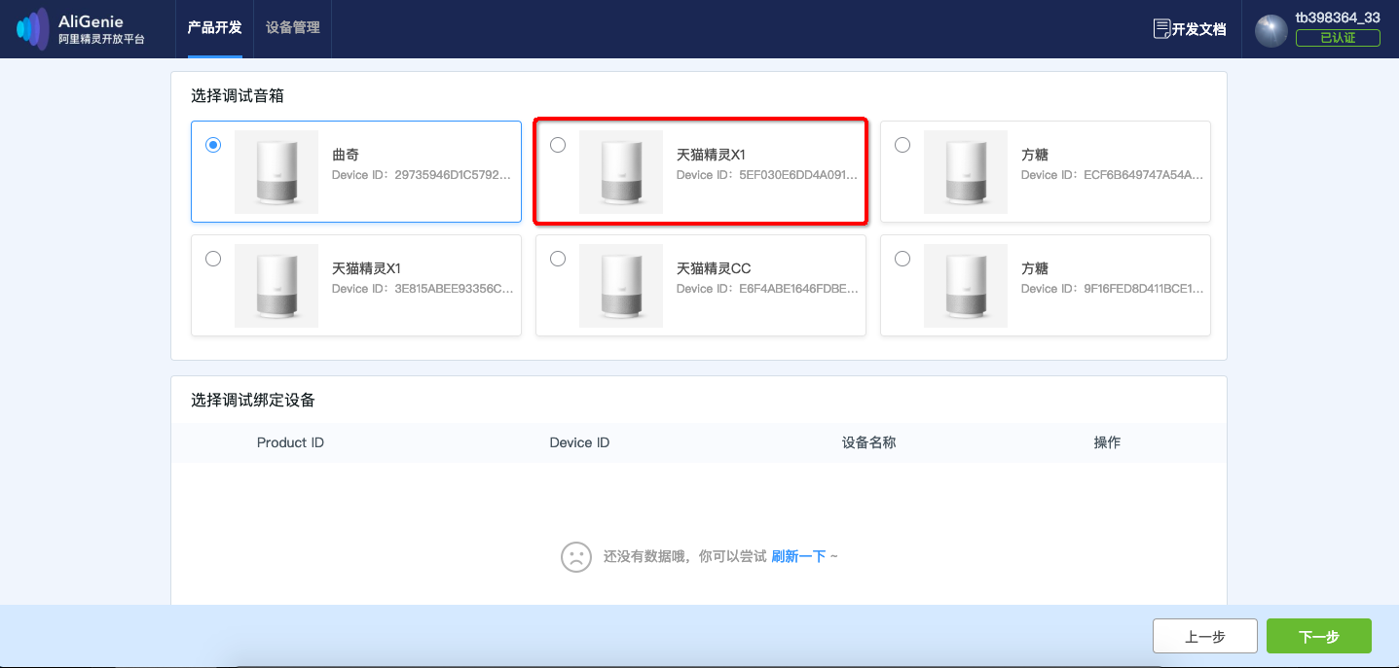Click the AliGenie logo icon
Screen dimensions: 1399x668
click(32, 28)
